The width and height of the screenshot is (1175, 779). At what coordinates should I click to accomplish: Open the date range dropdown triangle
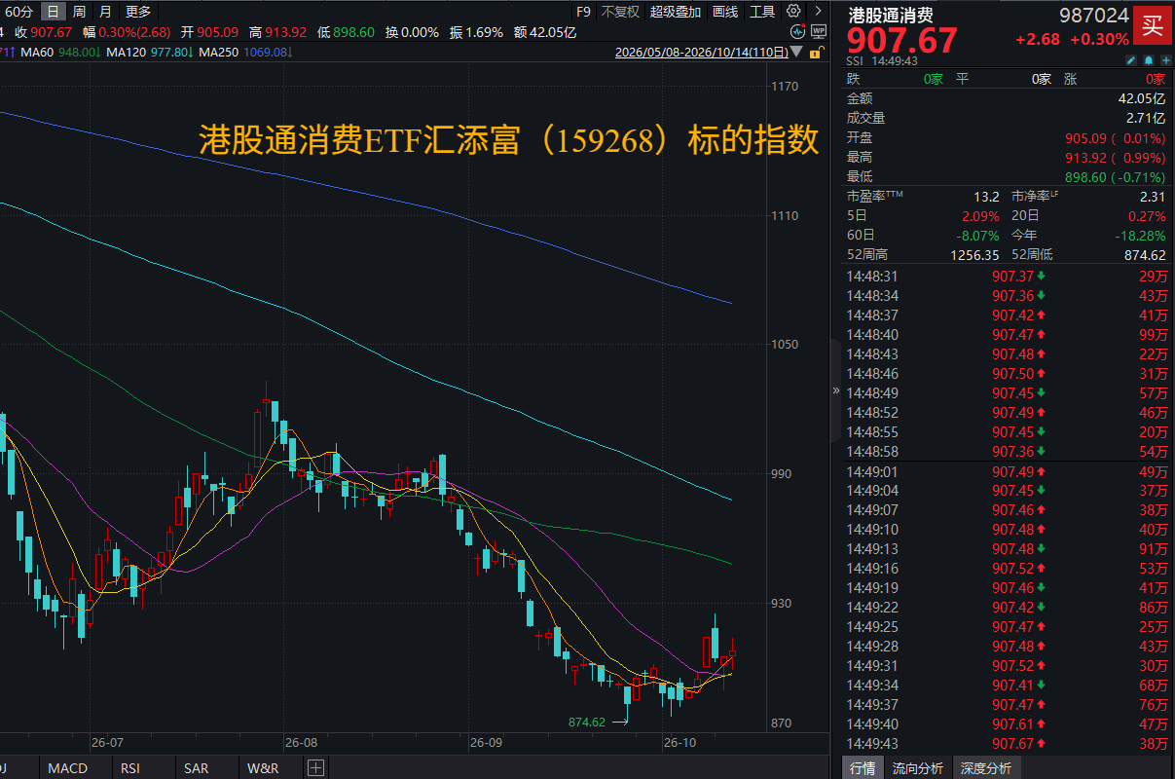point(797,53)
